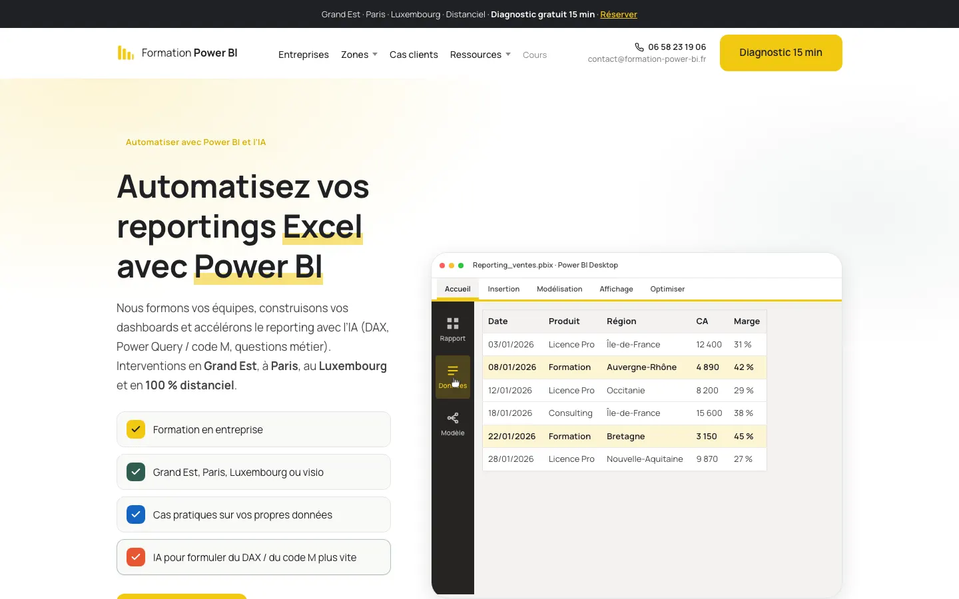Select the Données view icon in the sidebar
Image resolution: width=959 pixels, height=599 pixels.
point(453,371)
